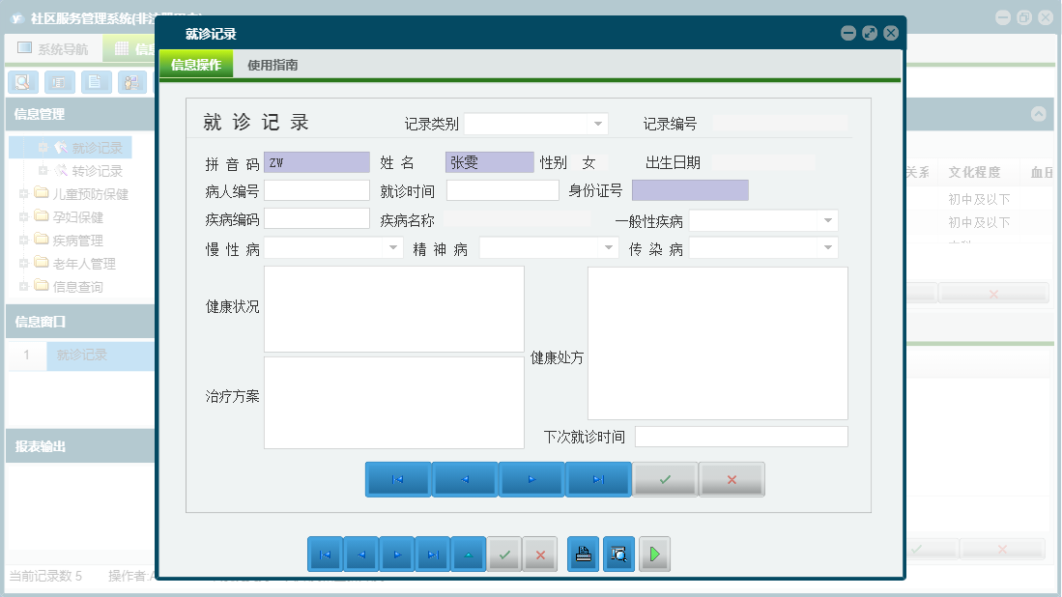Select the 信息操作 tab
The height and width of the screenshot is (597, 1062).
tap(194, 64)
